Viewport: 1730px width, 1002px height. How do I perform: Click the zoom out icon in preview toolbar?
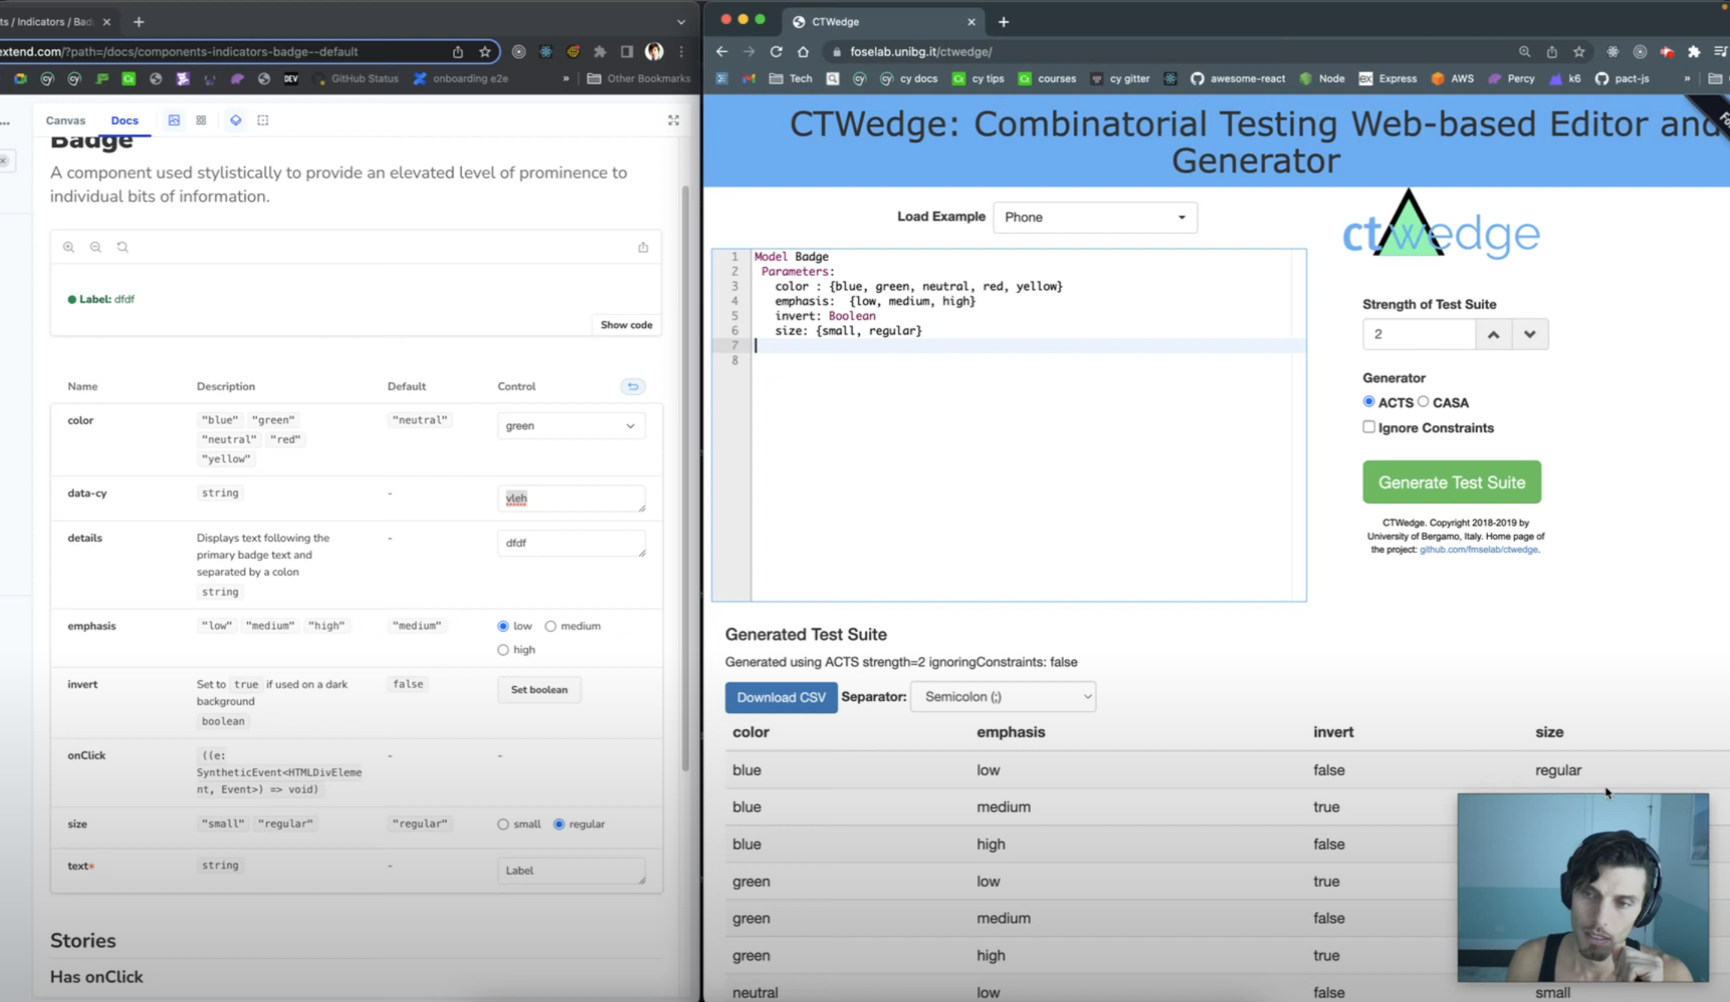tap(96, 247)
